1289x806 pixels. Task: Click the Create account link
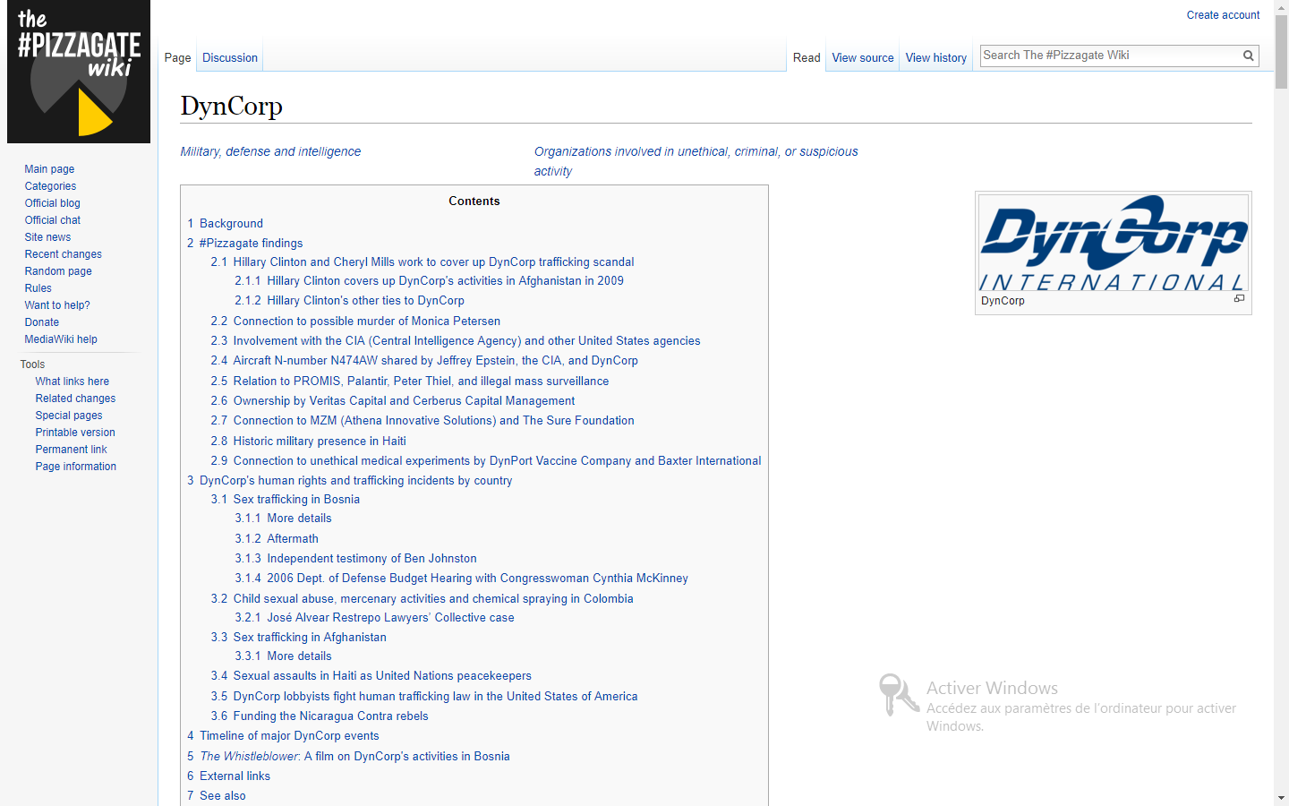coord(1223,15)
